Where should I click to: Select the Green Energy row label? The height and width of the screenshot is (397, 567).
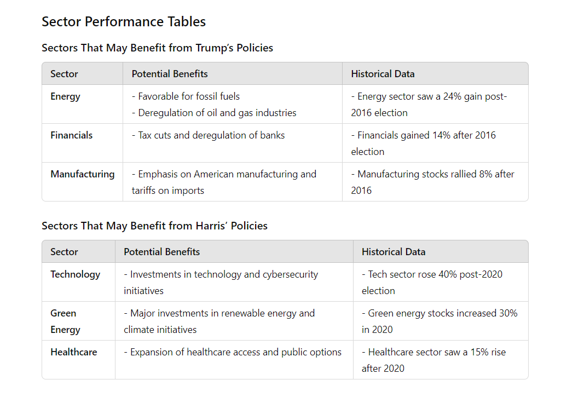coord(65,321)
